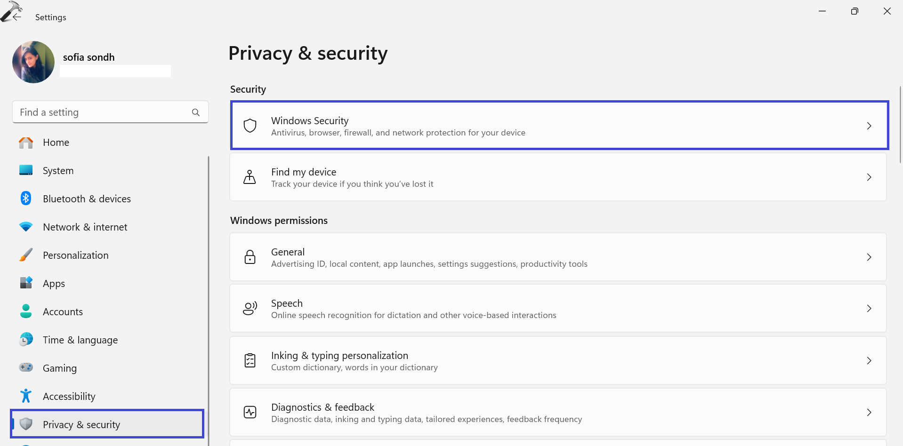Screen dimensions: 903x446
Task: Click the Windows Security shield icon
Action: (x=250, y=126)
